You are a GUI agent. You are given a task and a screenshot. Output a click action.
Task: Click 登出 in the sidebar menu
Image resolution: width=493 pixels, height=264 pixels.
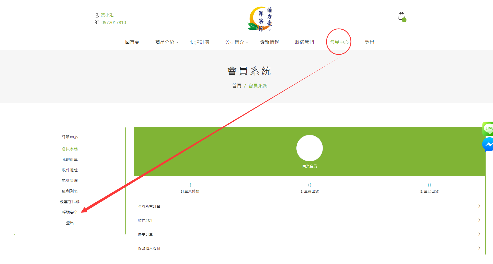(x=70, y=223)
